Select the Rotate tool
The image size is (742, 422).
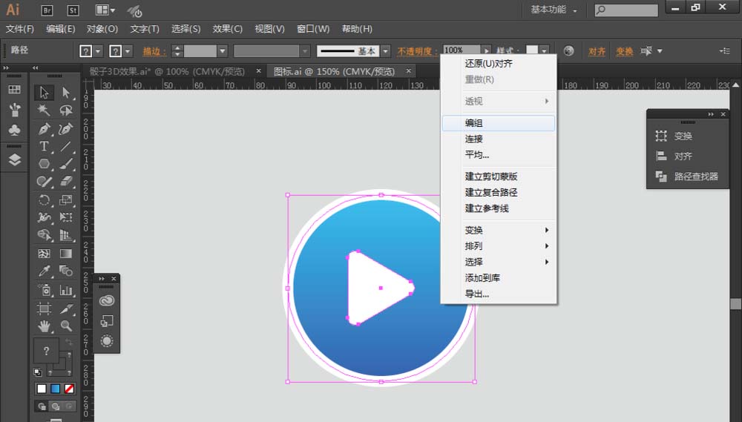click(44, 200)
